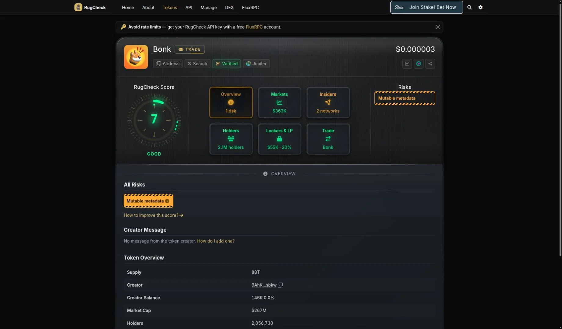The width and height of the screenshot is (562, 329).
Task: Open the FluxRPC menu item
Action: pos(250,8)
